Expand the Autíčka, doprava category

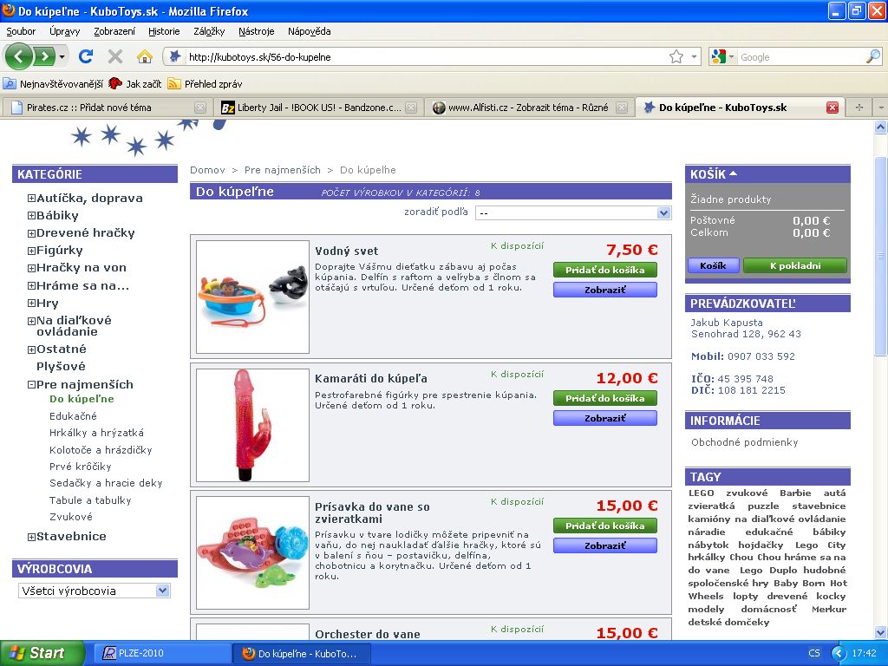coord(31,199)
